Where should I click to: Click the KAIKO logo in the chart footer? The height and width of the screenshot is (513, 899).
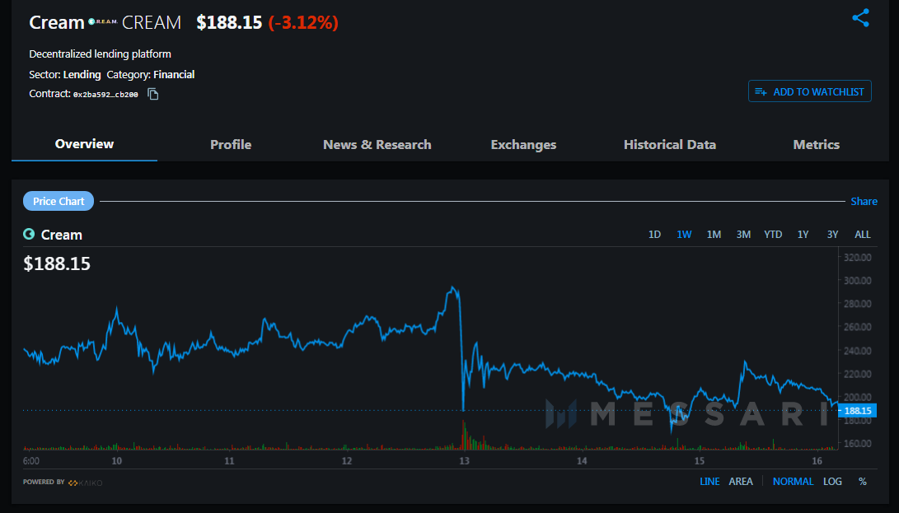coord(84,482)
